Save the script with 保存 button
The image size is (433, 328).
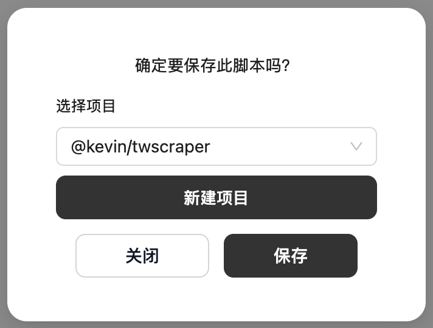[x=291, y=256]
